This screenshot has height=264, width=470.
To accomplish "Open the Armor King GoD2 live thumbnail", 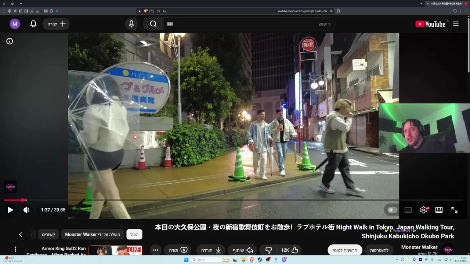I will tap(115, 250).
